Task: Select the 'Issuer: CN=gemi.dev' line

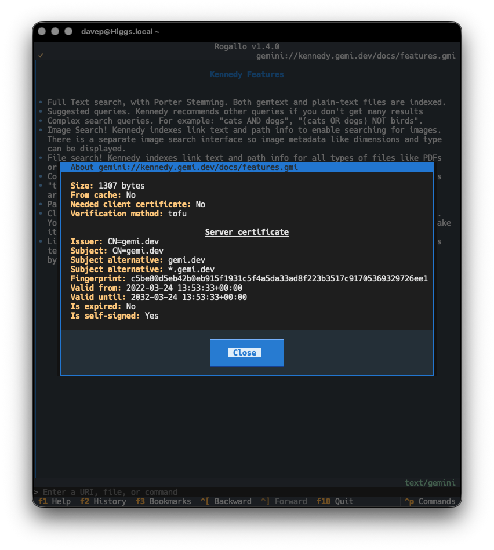Action: click(x=114, y=241)
